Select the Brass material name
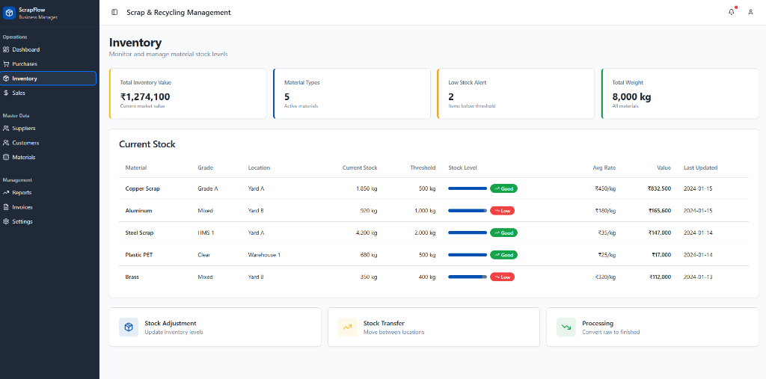The image size is (766, 379). click(x=132, y=277)
